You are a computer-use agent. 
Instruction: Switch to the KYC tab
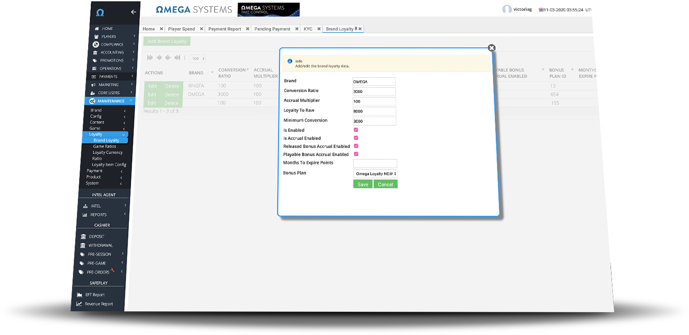pyautogui.click(x=308, y=29)
